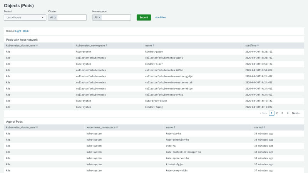Screen dimensions: 308x173
Task: Switch theme to Dark
Action: 26,31
